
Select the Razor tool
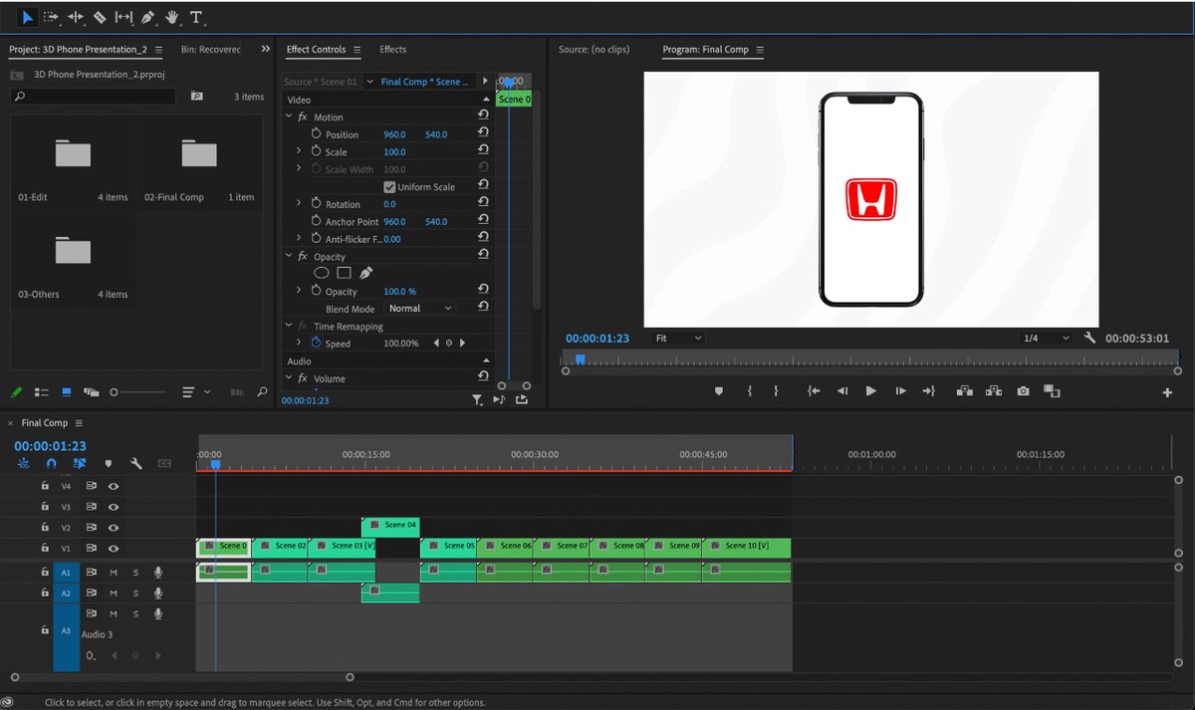coord(100,17)
